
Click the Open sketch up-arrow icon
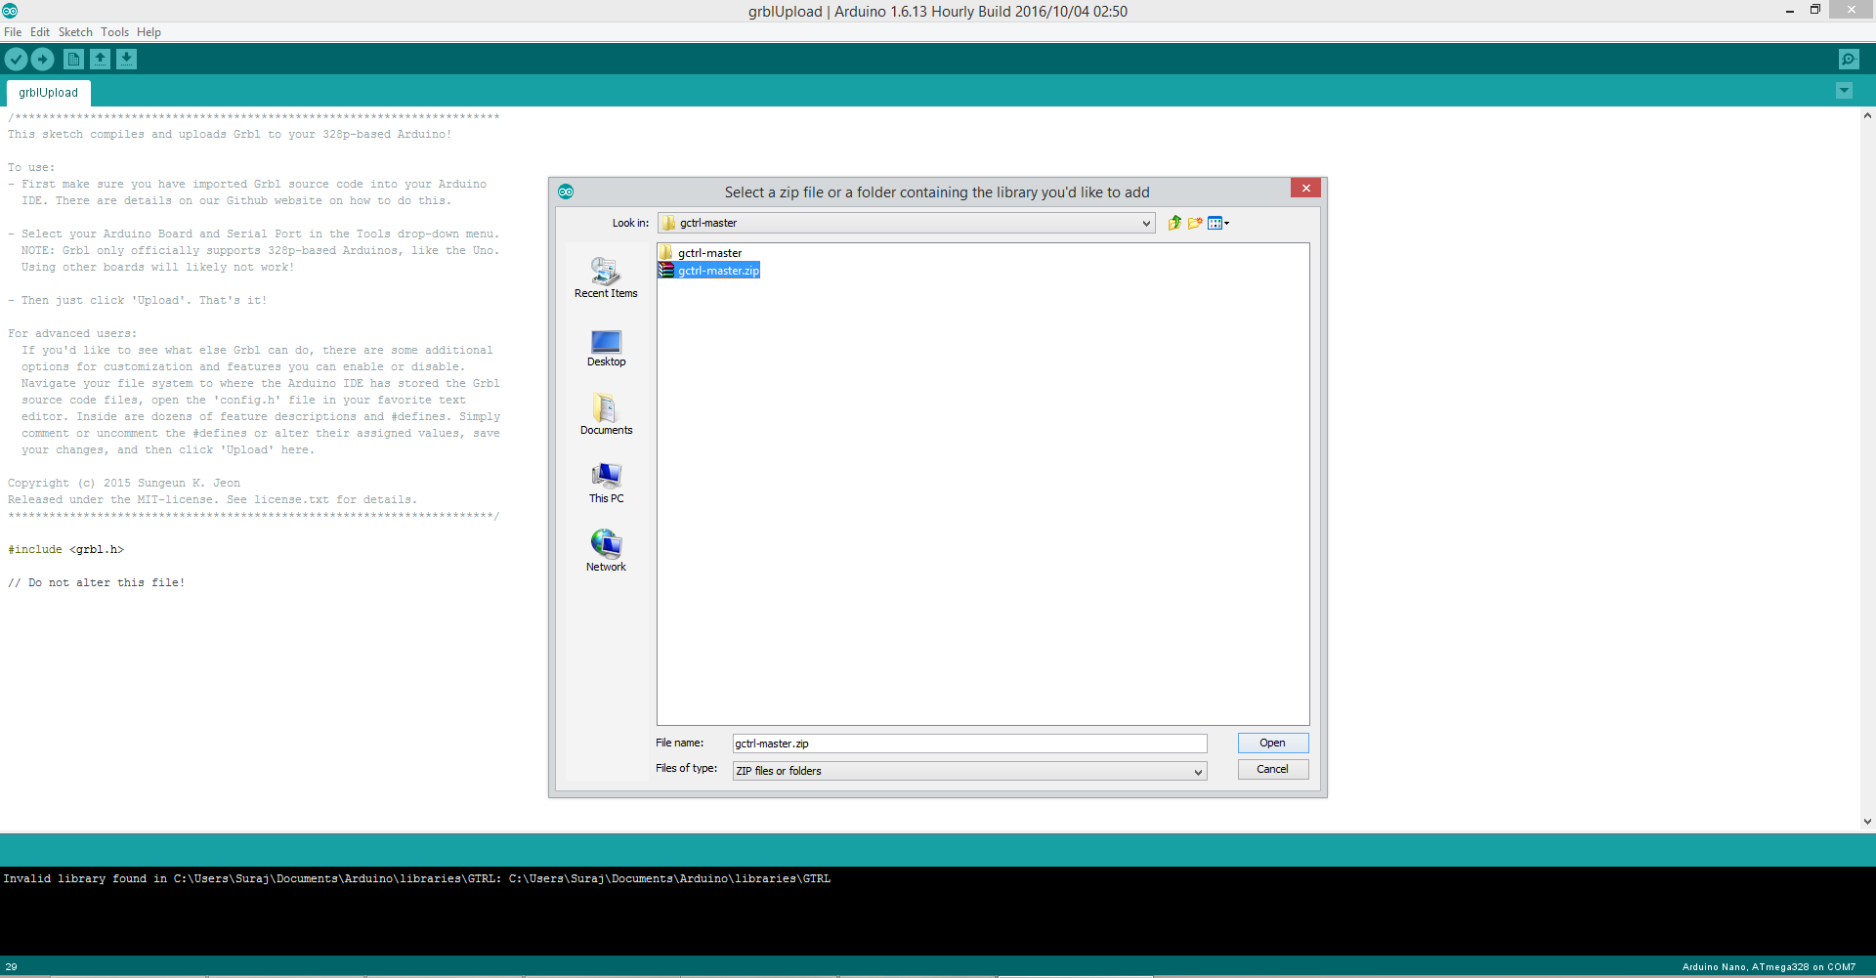[101, 60]
